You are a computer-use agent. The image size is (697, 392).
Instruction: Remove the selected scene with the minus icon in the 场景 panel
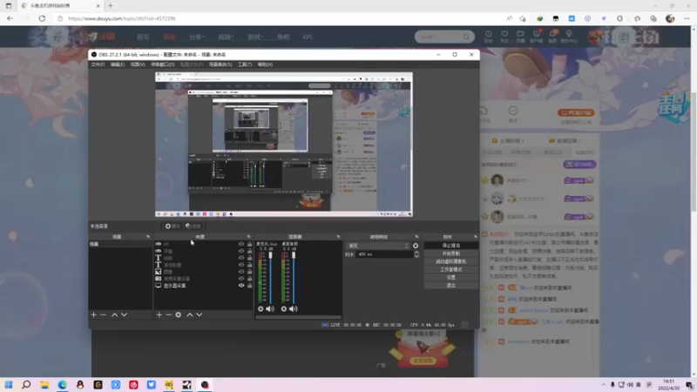[103, 314]
